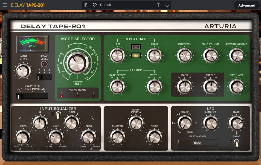261x165 pixels.
Task: Click the high-cut Freq knob (3kHz–20kHz)
Action: coord(89,137)
